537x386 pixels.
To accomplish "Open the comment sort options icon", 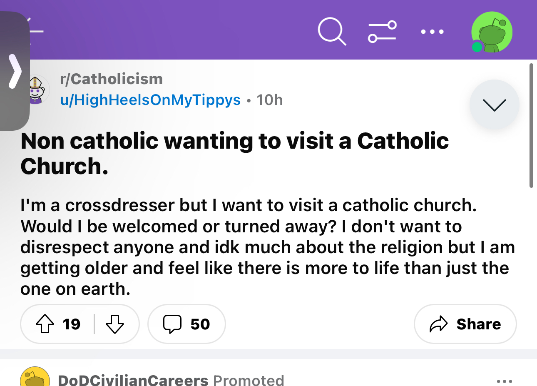I will pos(382,32).
